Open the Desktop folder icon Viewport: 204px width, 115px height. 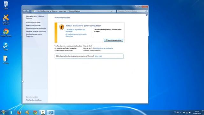coord(6,60)
